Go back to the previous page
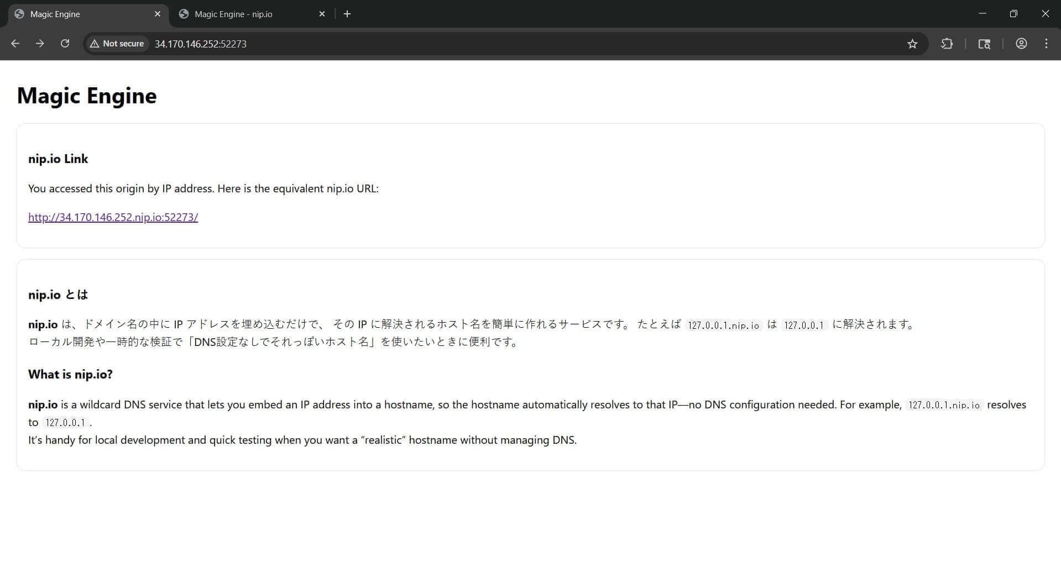 [15, 44]
